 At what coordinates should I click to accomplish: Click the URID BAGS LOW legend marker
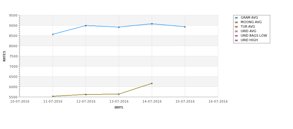click(237, 36)
